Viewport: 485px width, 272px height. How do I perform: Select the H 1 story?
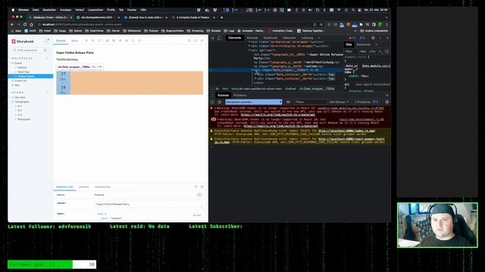(20, 106)
